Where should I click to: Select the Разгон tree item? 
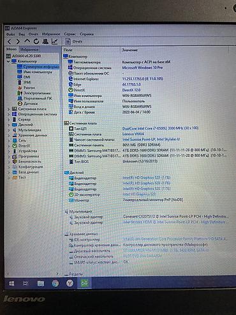(x=29, y=87)
